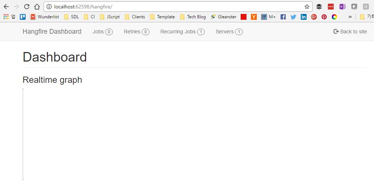The height and width of the screenshot is (188, 374).
Task: Open the Servers tab
Action: 229,32
